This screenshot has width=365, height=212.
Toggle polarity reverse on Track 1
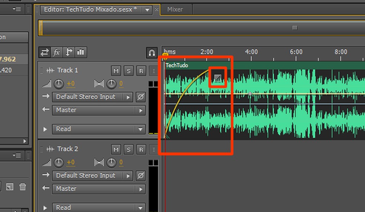pyautogui.click(x=141, y=97)
